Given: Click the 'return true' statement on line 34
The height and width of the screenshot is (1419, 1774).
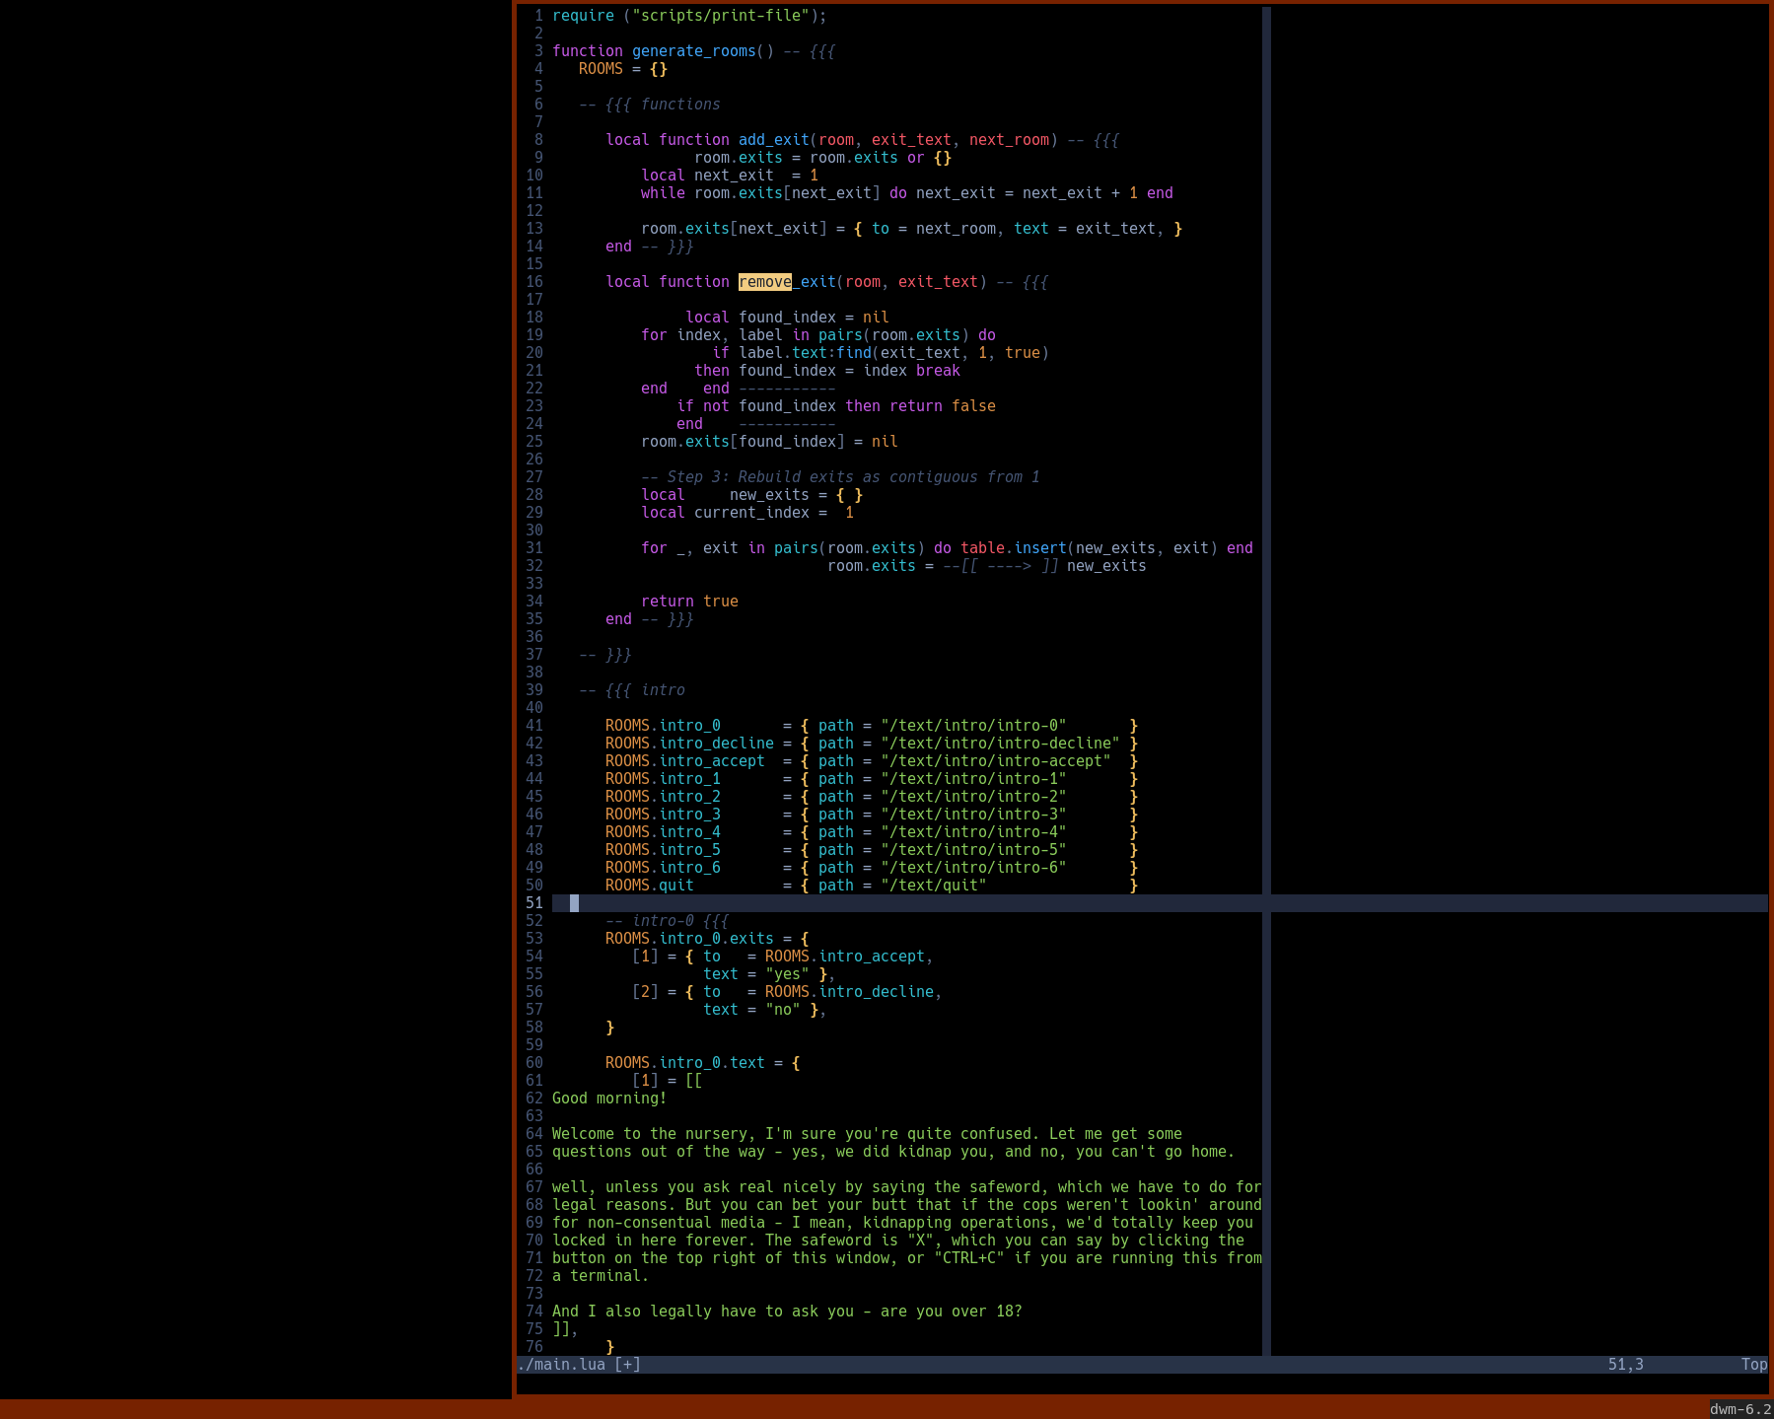Looking at the screenshot, I should 688,601.
